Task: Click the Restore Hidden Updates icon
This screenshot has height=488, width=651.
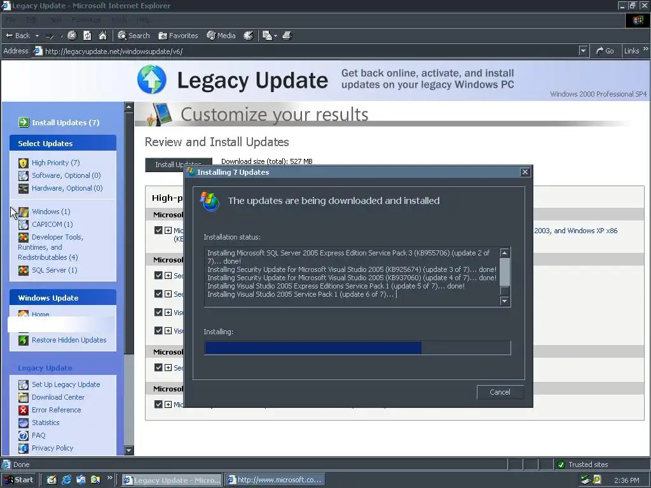Action: pyautogui.click(x=24, y=341)
